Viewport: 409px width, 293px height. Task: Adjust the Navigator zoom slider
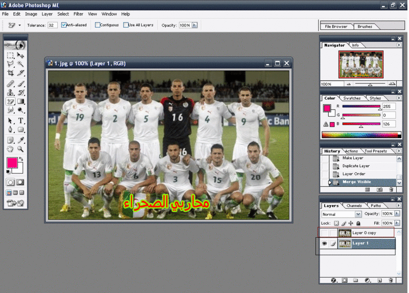370,84
